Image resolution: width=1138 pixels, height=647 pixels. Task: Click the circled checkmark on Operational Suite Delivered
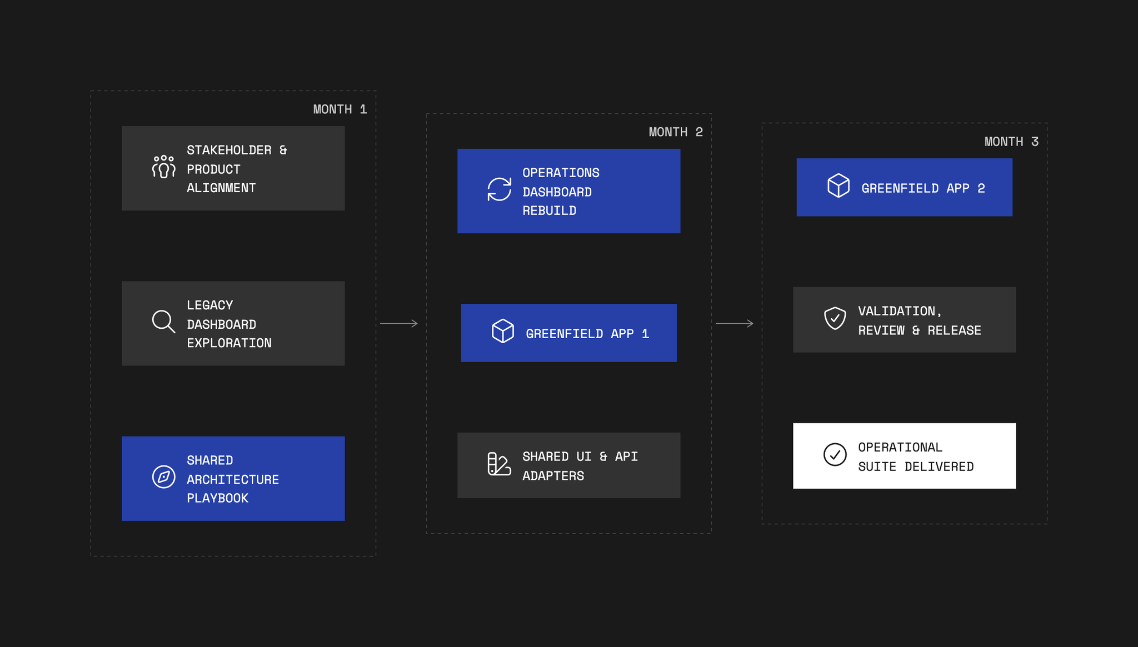coord(835,454)
